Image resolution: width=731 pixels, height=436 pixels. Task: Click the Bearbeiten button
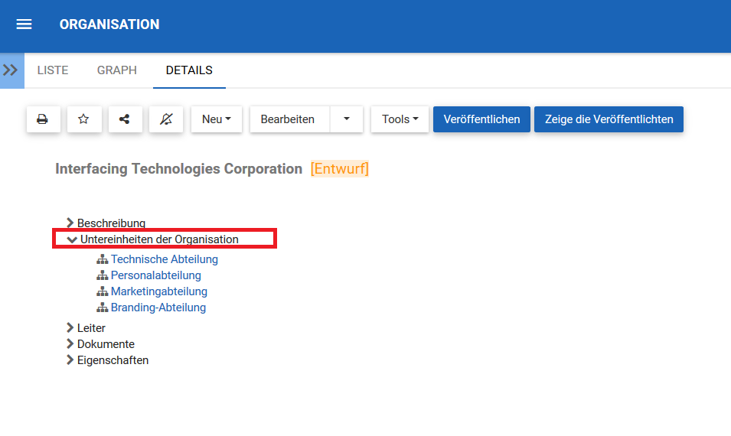pos(288,119)
